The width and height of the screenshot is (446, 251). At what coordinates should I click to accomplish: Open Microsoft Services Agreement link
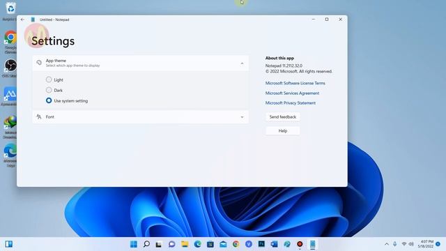click(x=292, y=93)
